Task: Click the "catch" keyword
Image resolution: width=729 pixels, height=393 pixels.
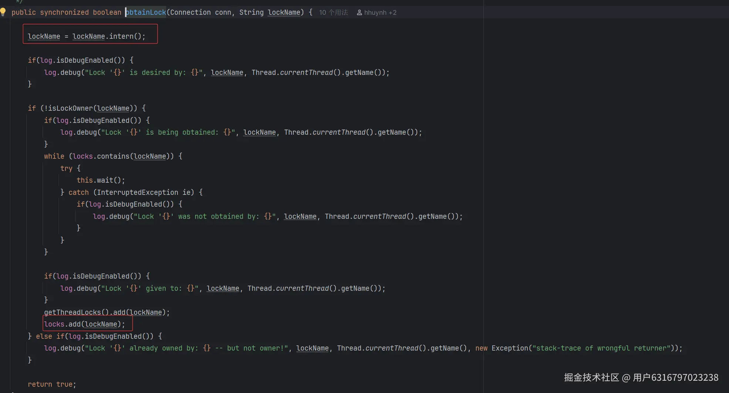Action: 78,193
